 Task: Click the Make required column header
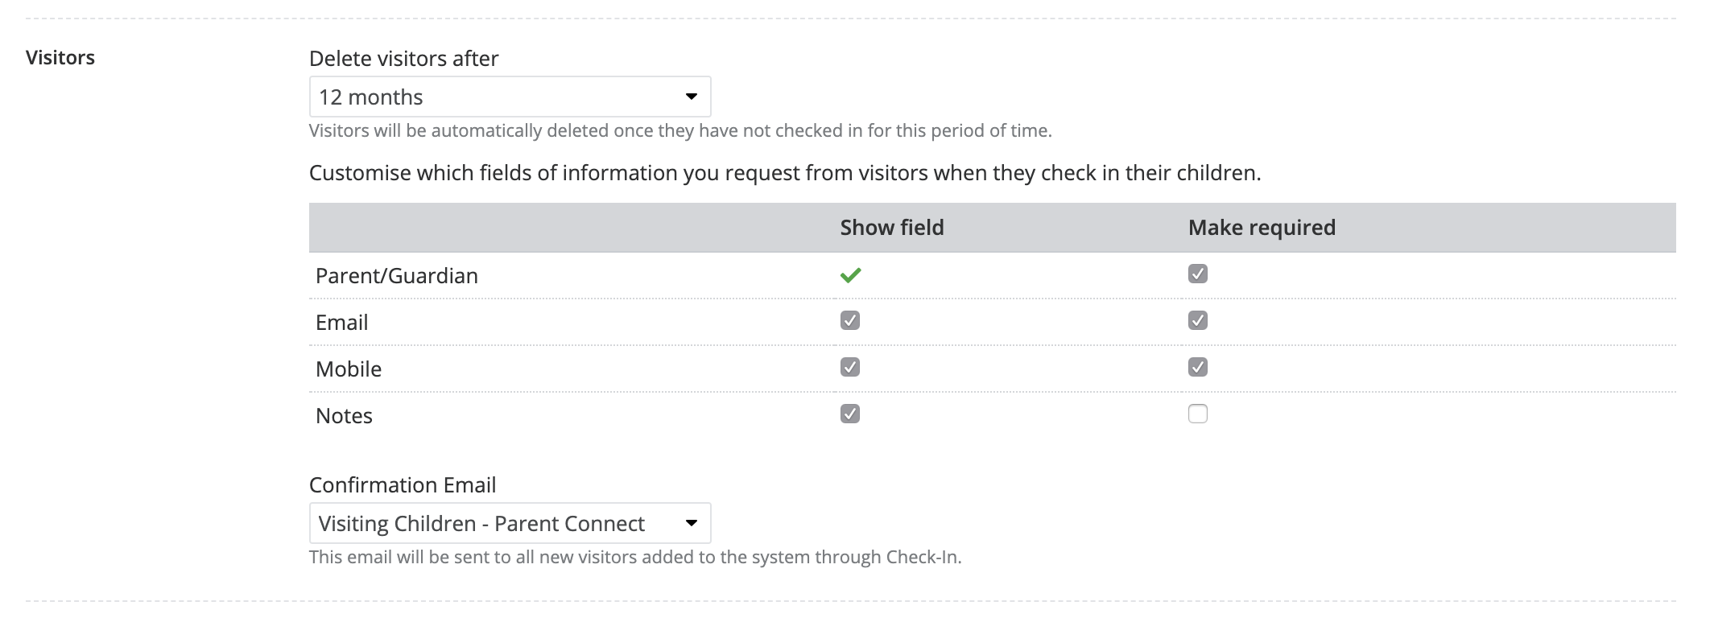(1261, 228)
